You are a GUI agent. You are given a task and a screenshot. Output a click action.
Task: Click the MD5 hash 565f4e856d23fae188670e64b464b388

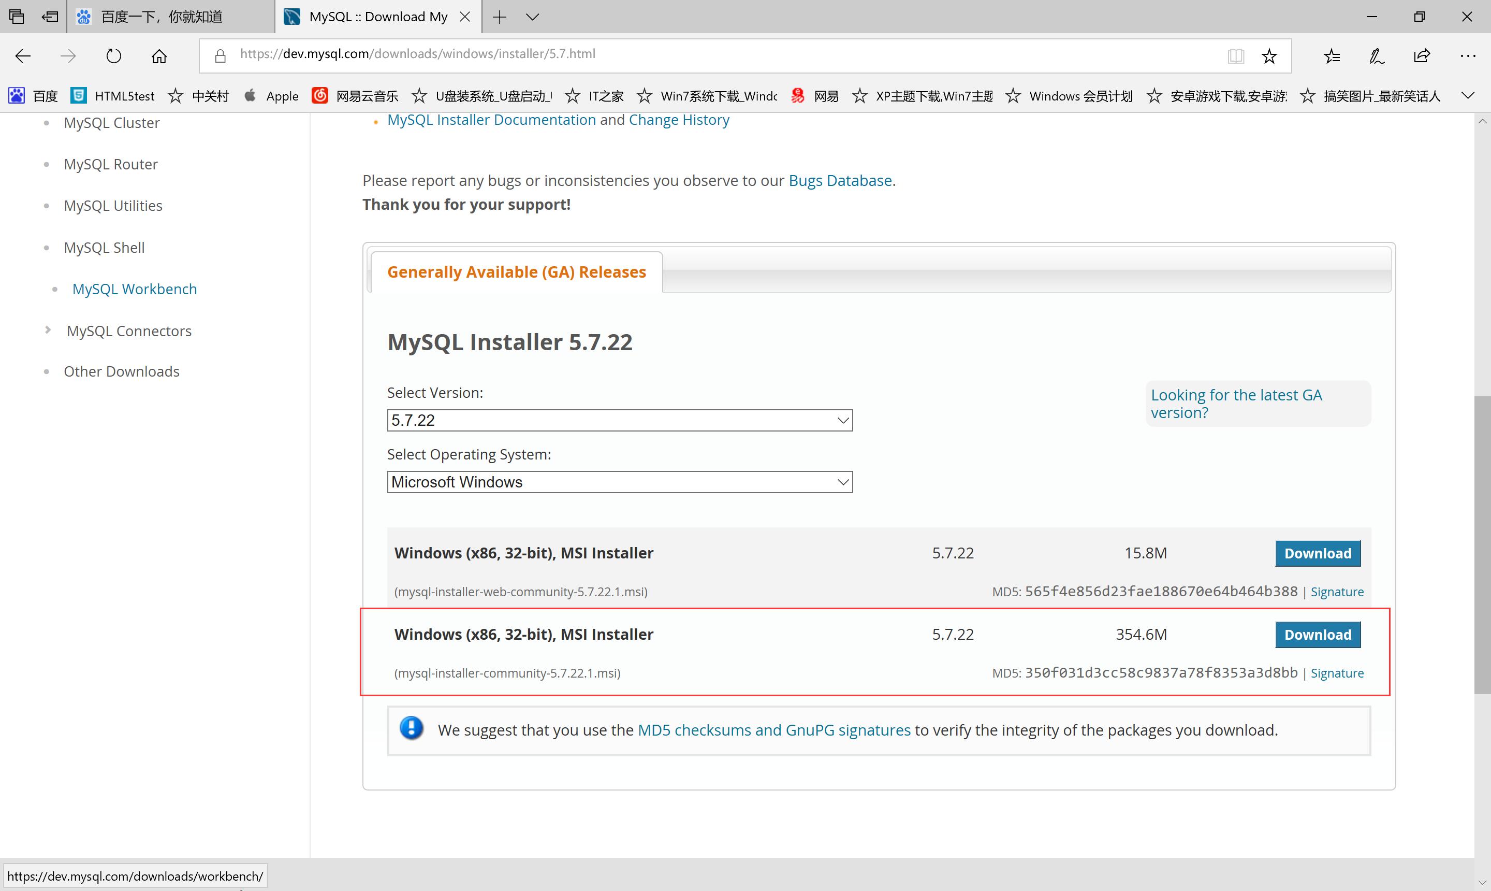point(1161,592)
